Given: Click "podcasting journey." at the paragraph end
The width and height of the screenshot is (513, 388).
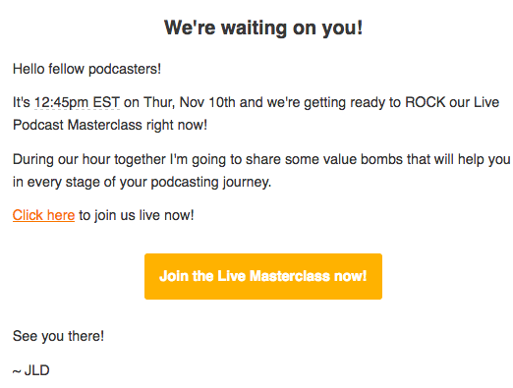Looking at the screenshot, I should [211, 183].
